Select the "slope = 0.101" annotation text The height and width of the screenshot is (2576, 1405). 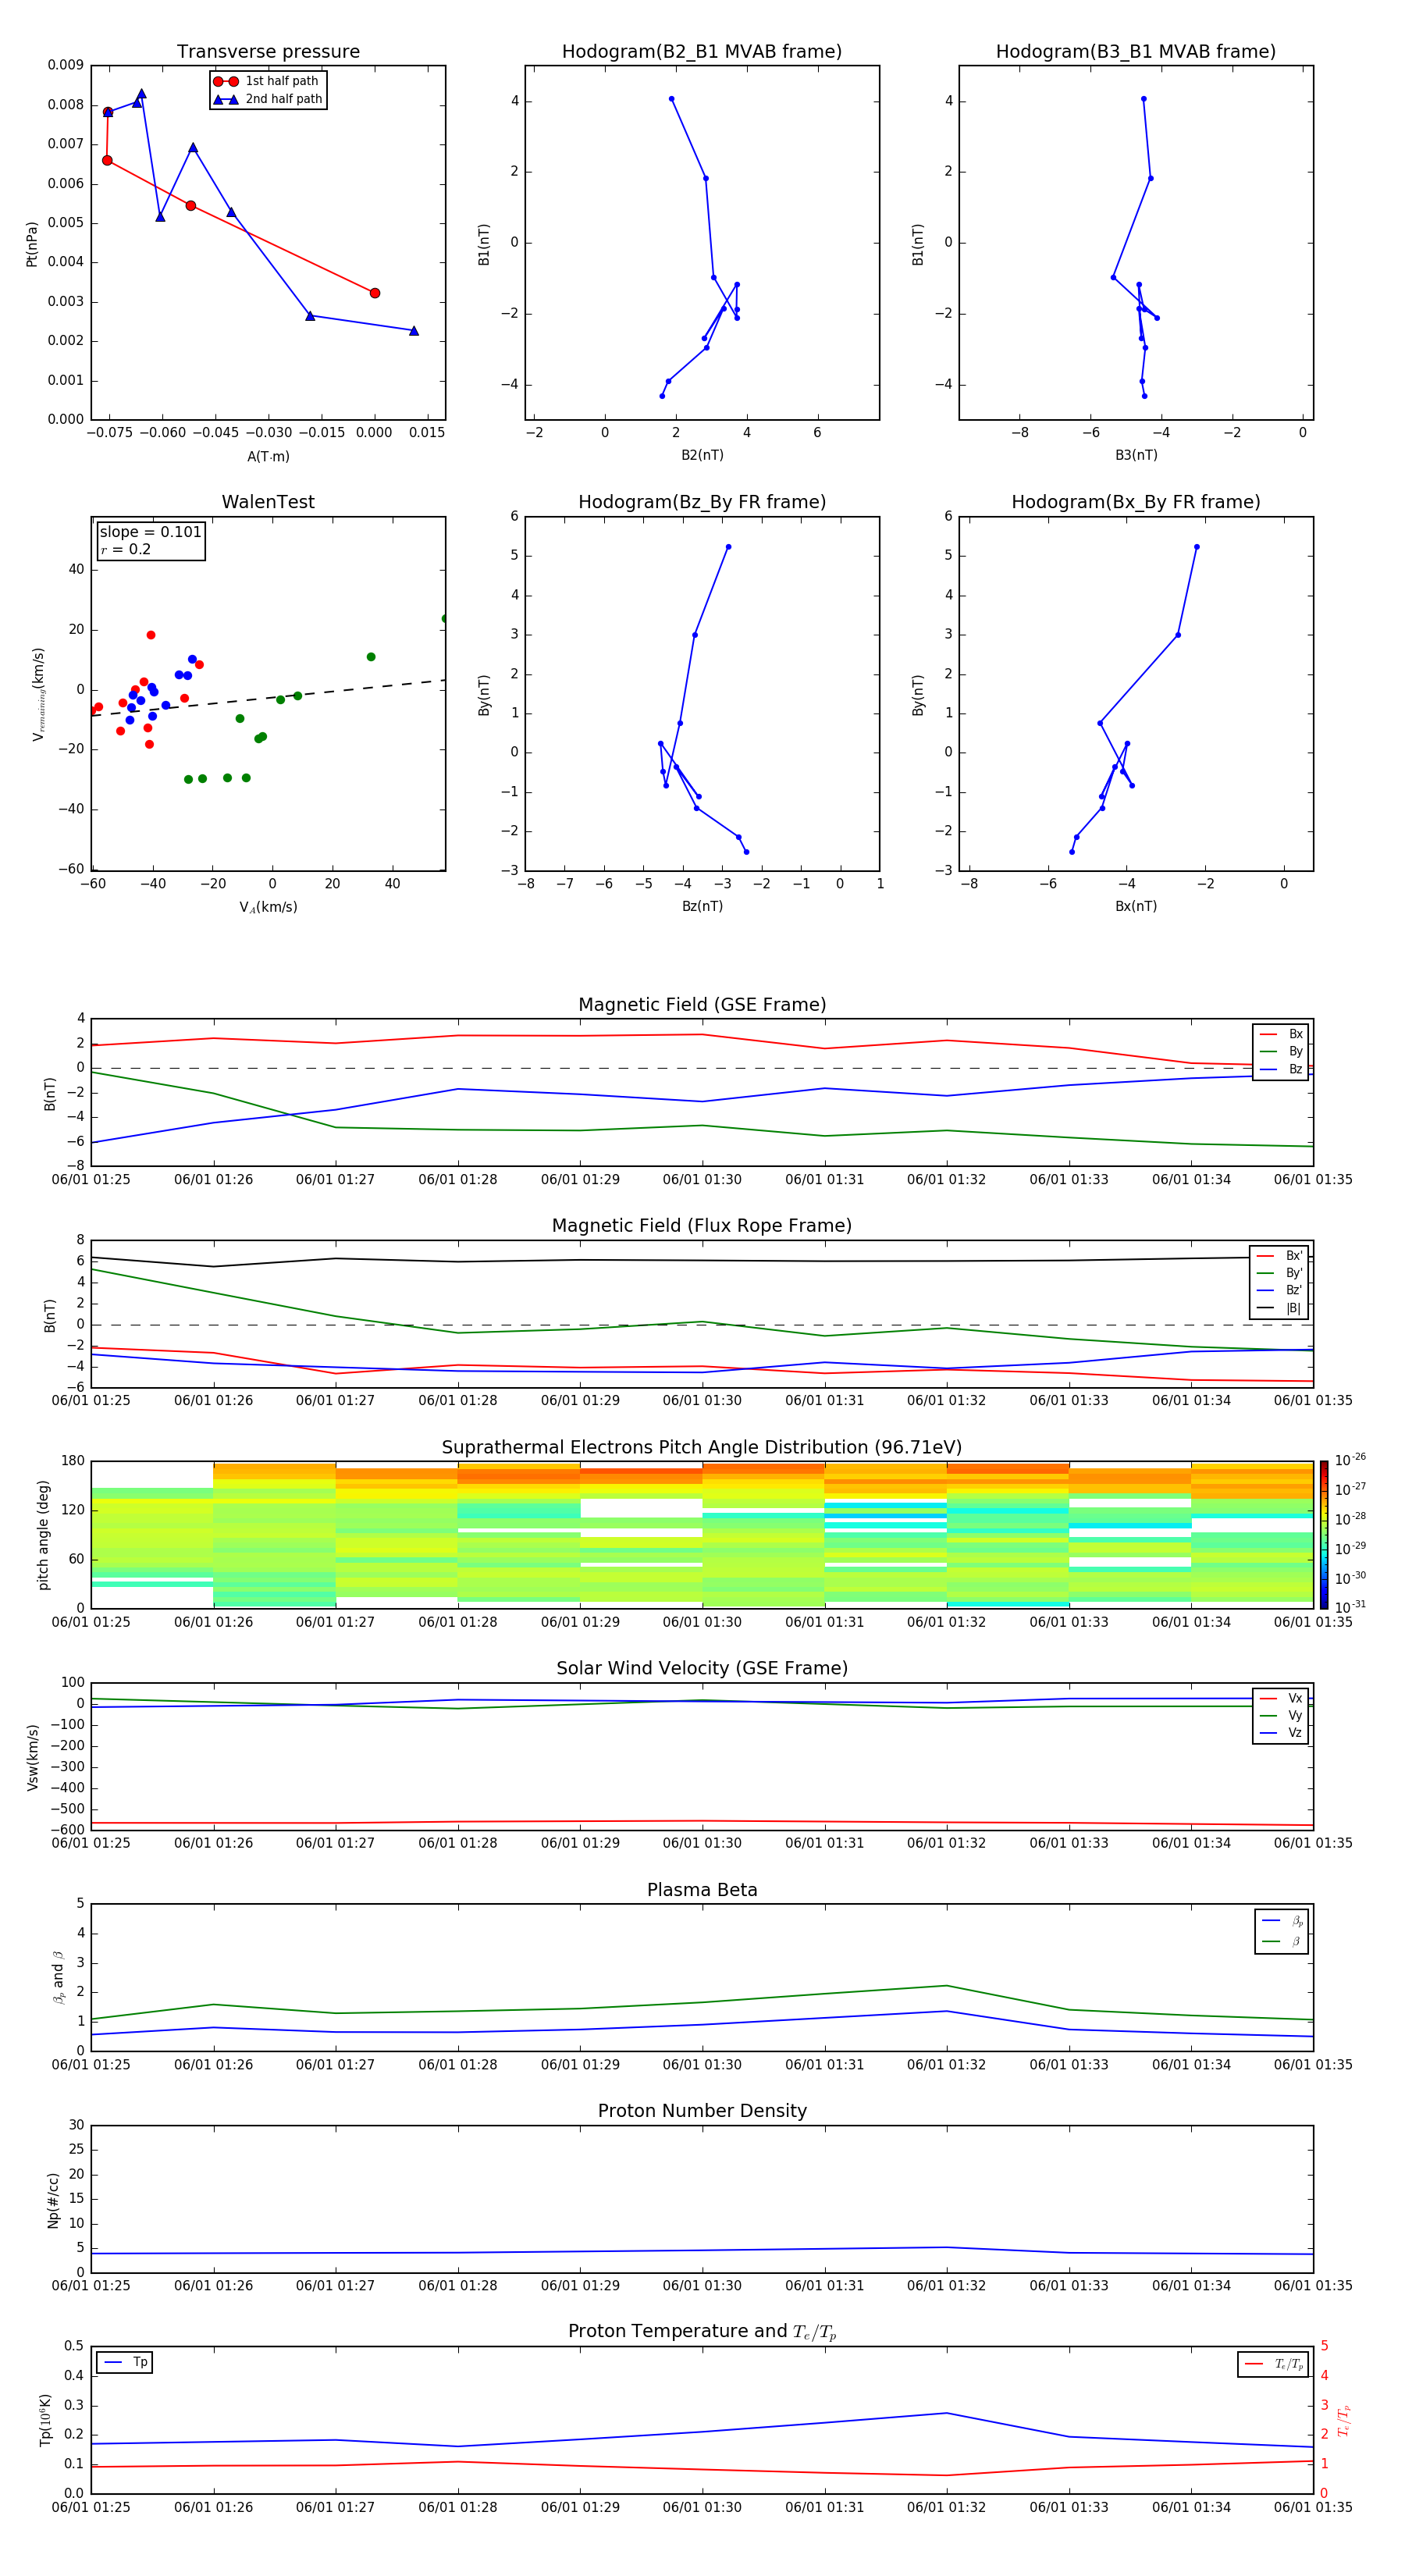(x=151, y=532)
